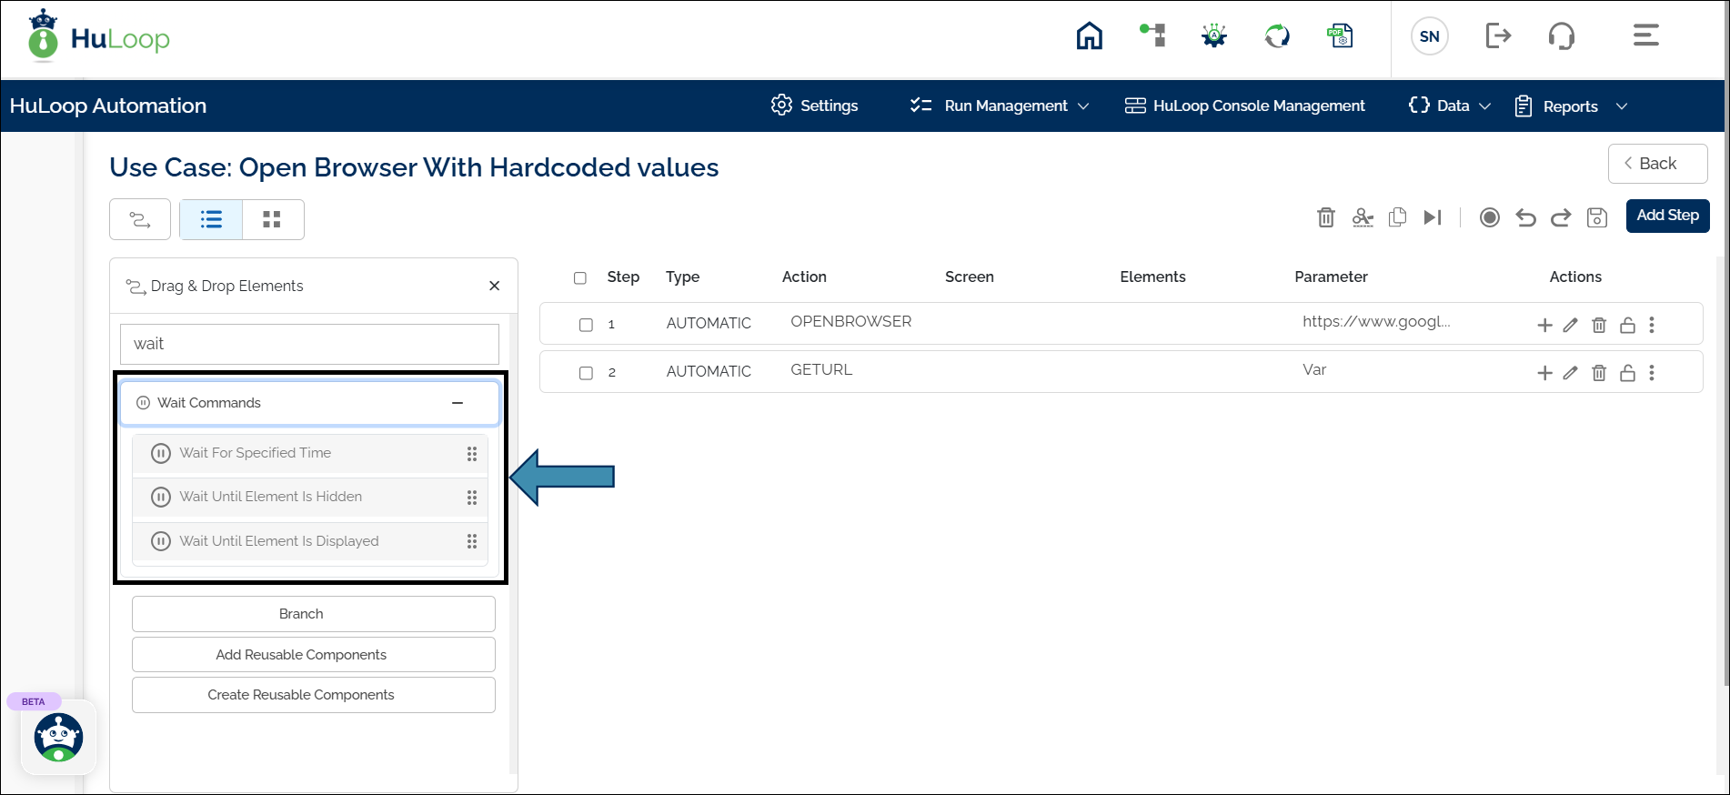
Task: Open the Run Management dropdown
Action: (x=1000, y=106)
